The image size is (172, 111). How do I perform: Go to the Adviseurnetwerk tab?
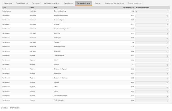(52, 3)
